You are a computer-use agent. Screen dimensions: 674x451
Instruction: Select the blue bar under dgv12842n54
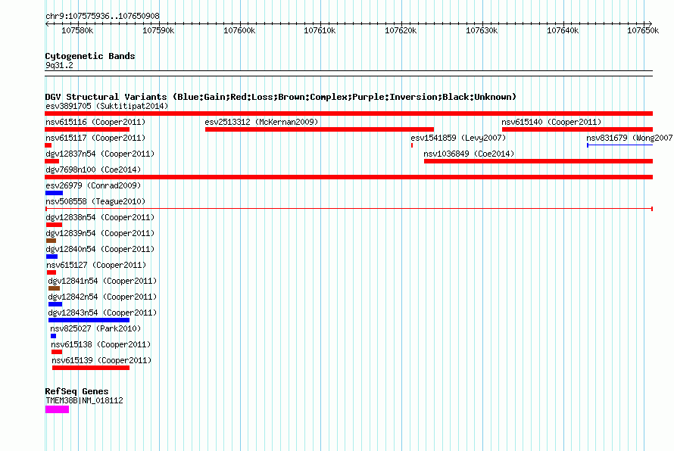click(55, 304)
